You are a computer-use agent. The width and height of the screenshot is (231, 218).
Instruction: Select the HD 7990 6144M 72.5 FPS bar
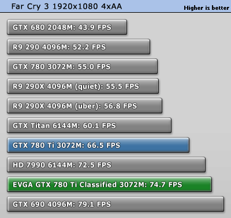pyautogui.click(x=106, y=165)
